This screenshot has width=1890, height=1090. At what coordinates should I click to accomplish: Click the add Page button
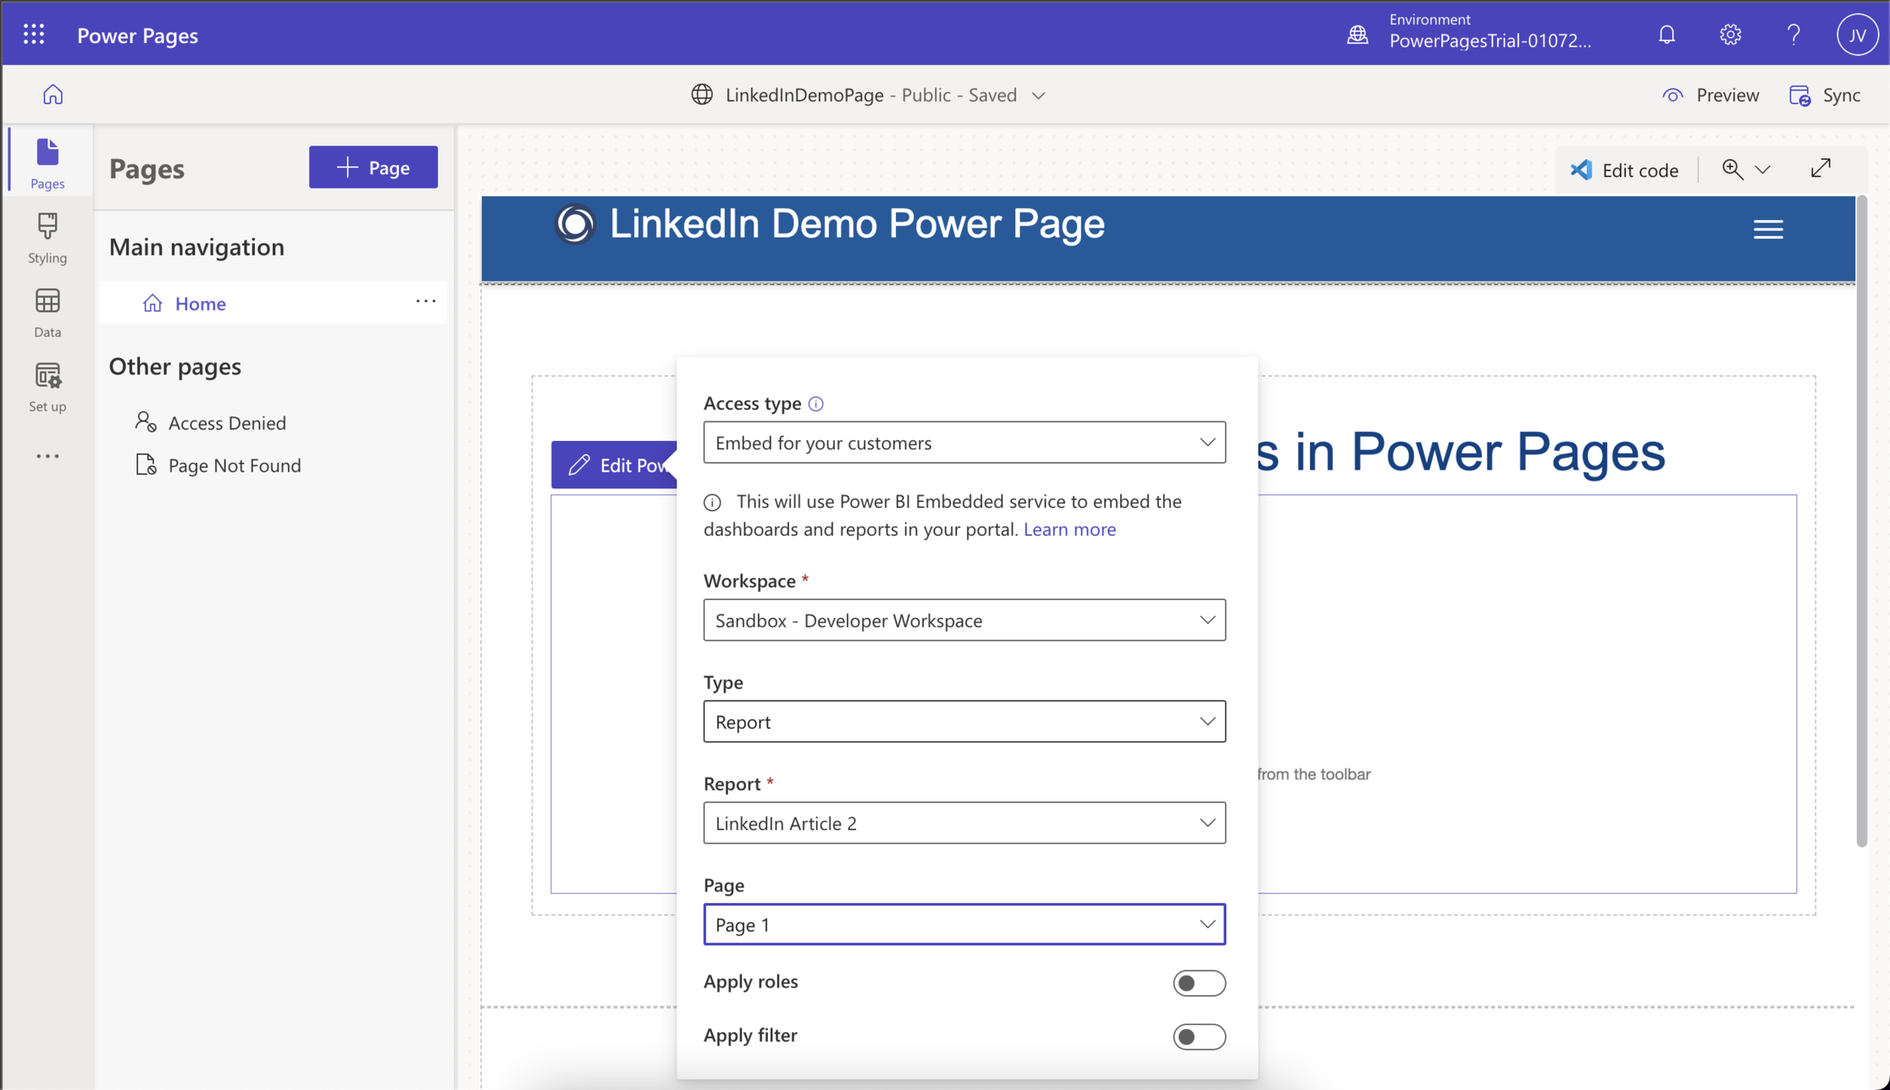(x=373, y=168)
